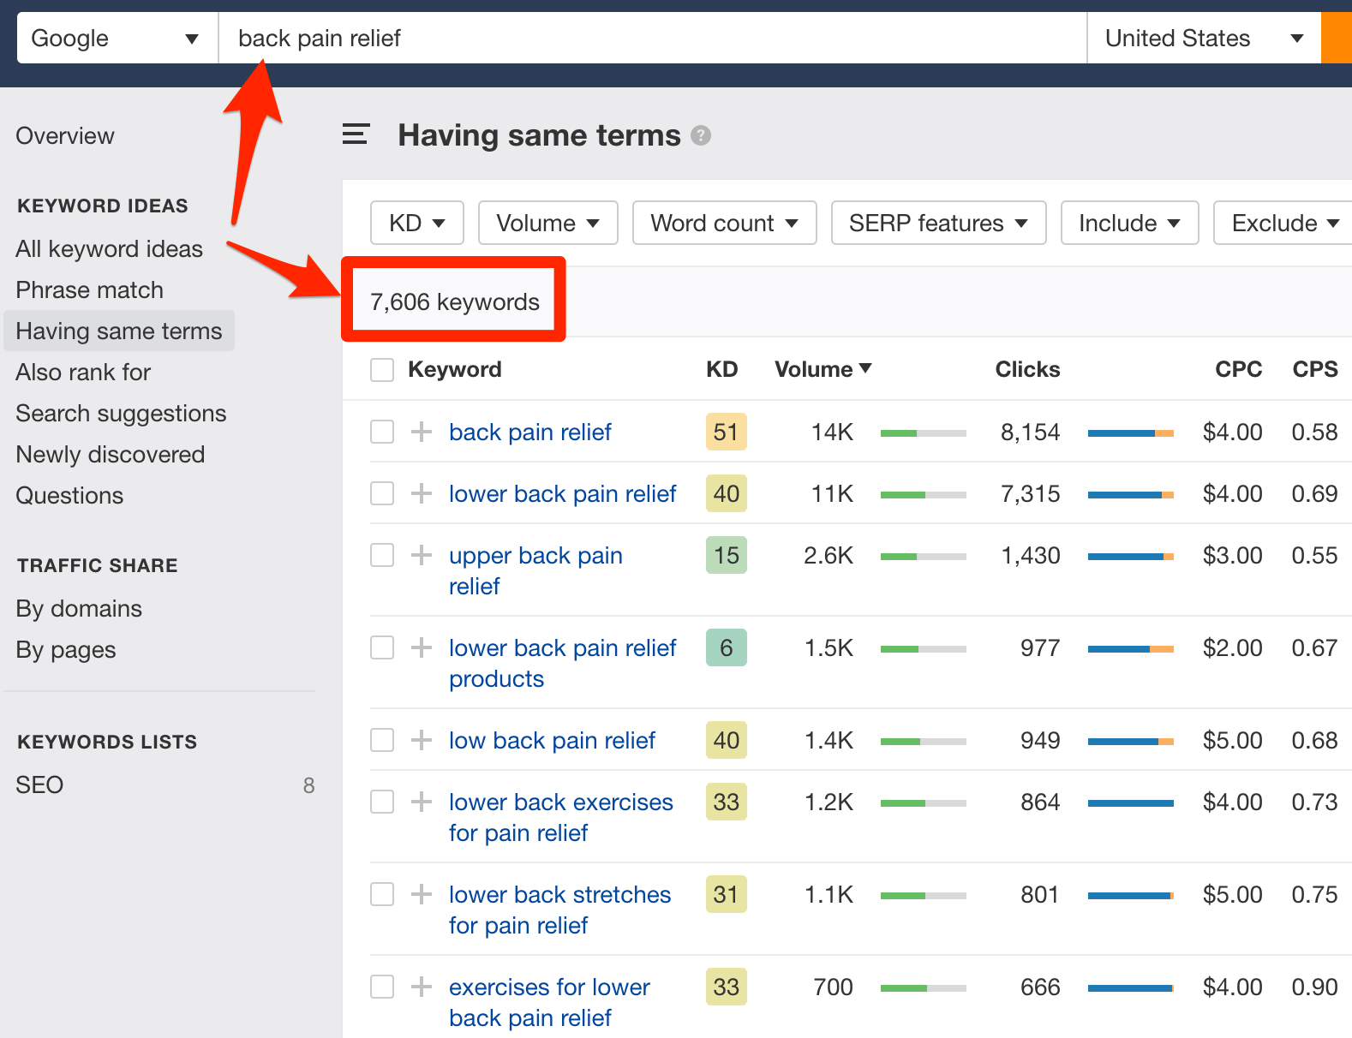Click plus icon for lower back stretches keyword
This screenshot has height=1038, width=1352.
421,894
